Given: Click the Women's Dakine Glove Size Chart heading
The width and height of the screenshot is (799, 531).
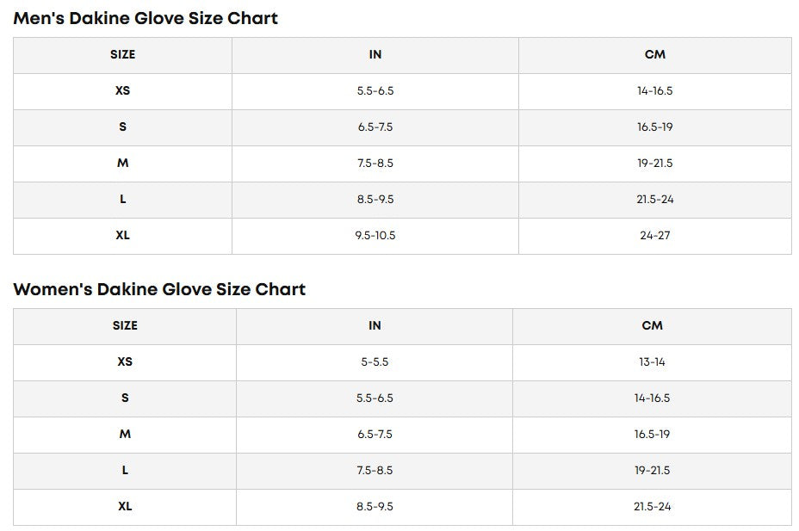Looking at the screenshot, I should tap(159, 289).
